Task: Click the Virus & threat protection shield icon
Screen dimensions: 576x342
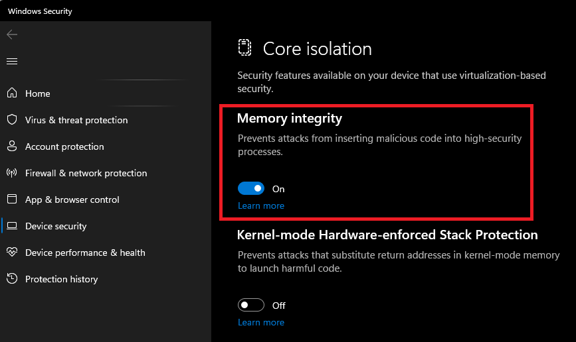Action: pyautogui.click(x=12, y=120)
